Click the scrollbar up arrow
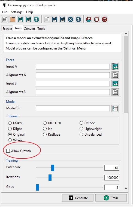Image resolution: width=133 pixels, height=207 pixels. (x=126, y=34)
